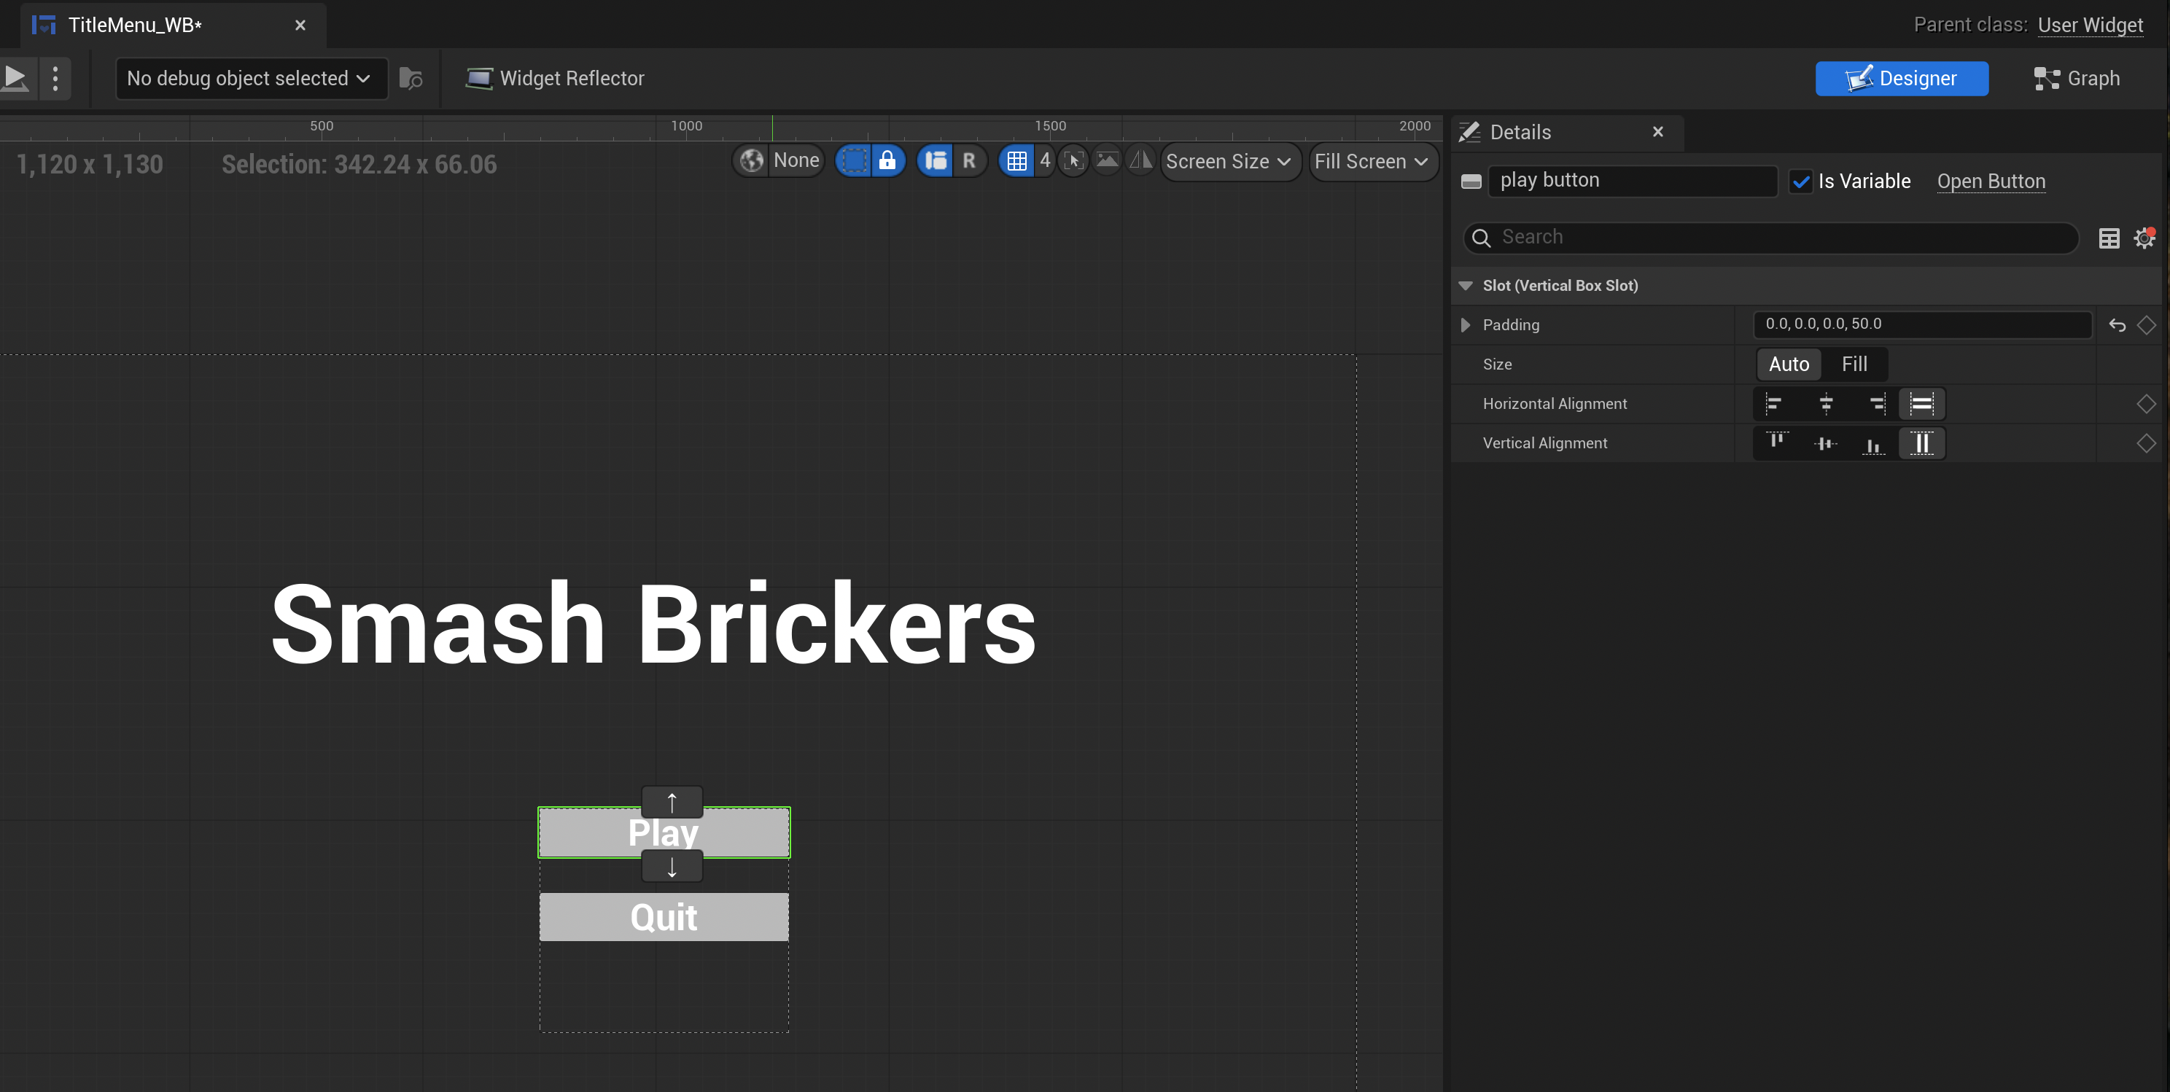
Task: Set horizontal alignment to left
Action: coord(1776,404)
